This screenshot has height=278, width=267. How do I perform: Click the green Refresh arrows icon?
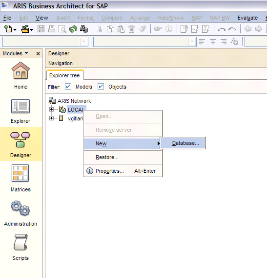73,29
